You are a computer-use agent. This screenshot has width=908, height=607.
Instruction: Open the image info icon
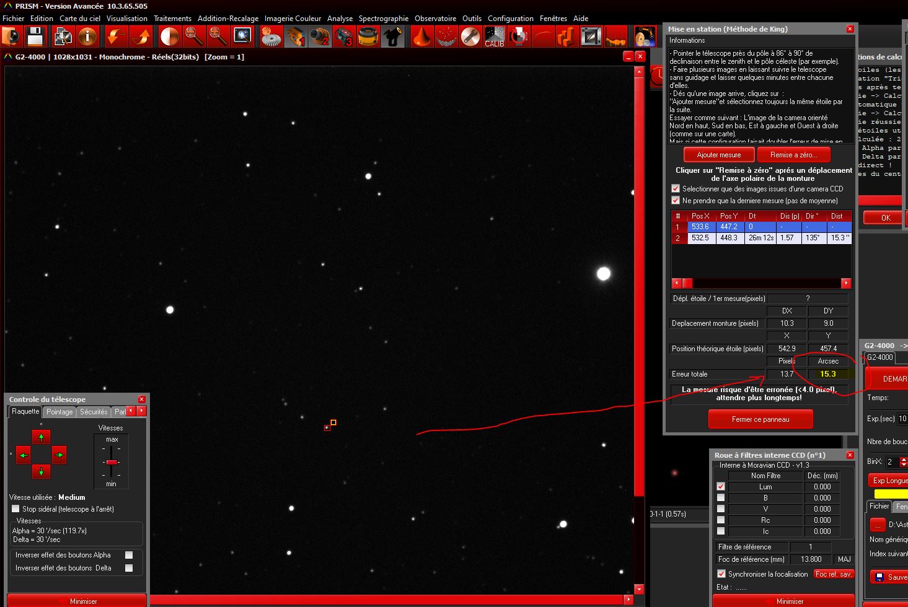click(x=87, y=37)
